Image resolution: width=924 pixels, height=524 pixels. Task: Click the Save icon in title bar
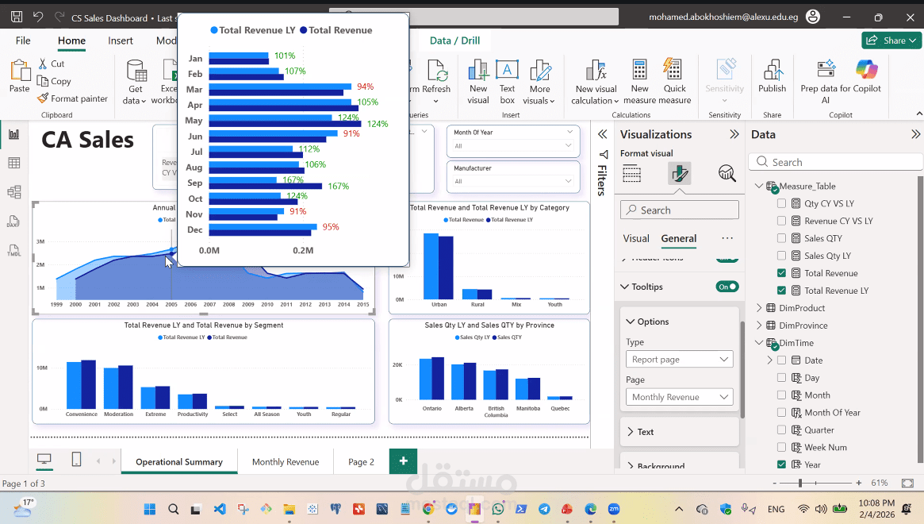click(x=17, y=17)
